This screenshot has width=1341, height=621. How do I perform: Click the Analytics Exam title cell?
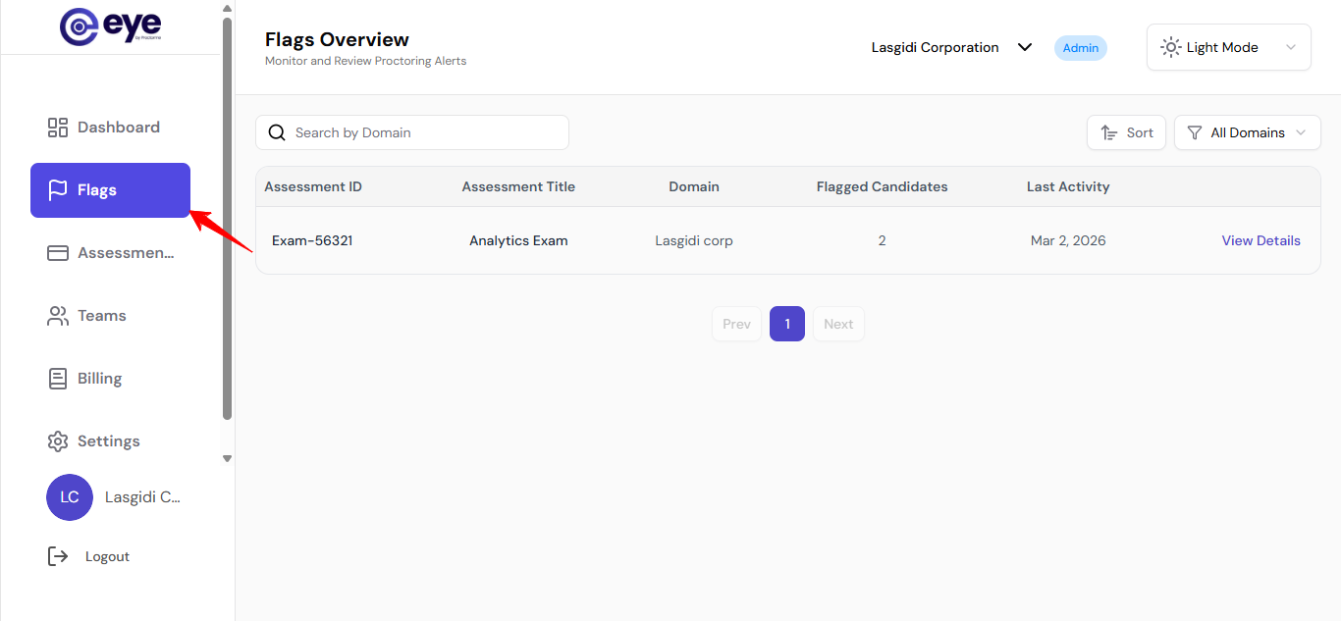tap(518, 240)
